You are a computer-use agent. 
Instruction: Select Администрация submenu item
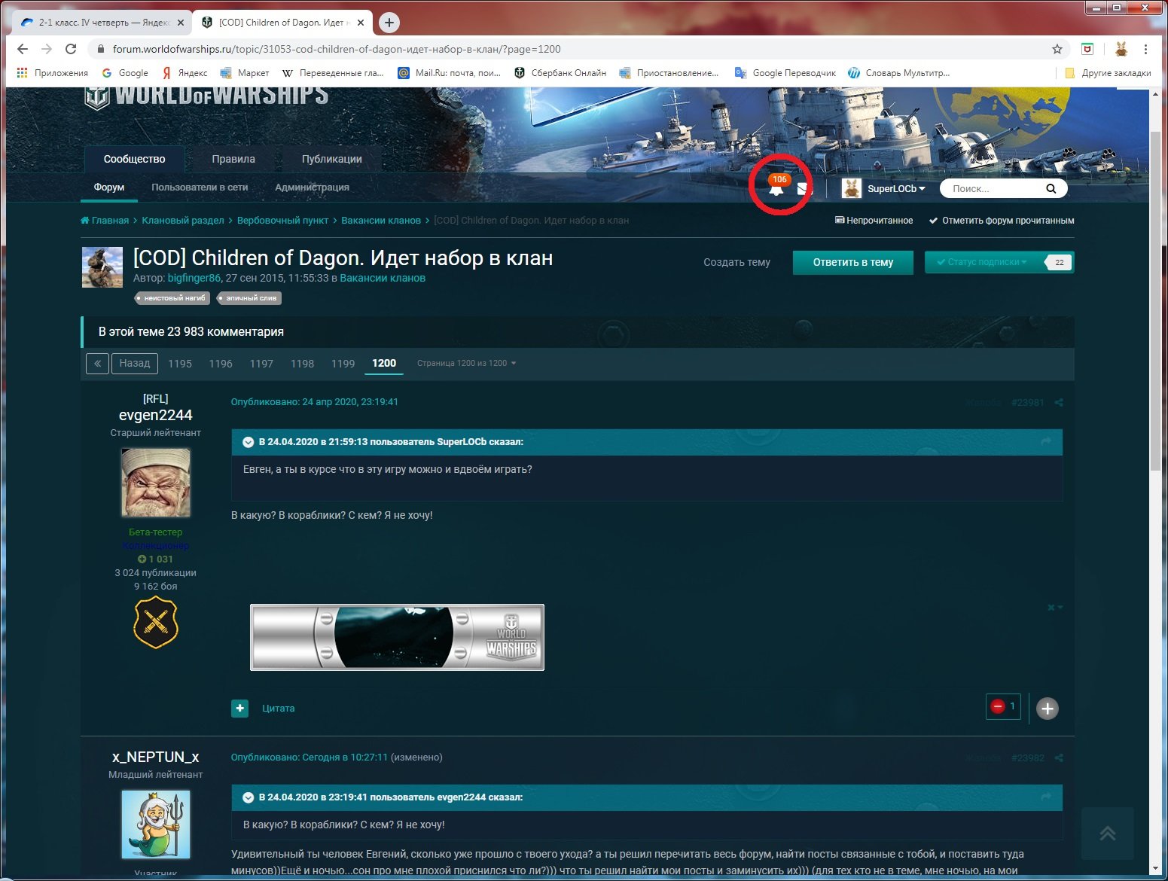click(312, 187)
